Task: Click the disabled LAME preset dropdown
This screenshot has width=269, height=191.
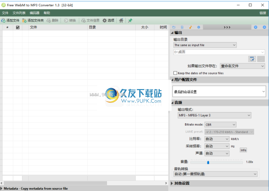Action: point(229,132)
